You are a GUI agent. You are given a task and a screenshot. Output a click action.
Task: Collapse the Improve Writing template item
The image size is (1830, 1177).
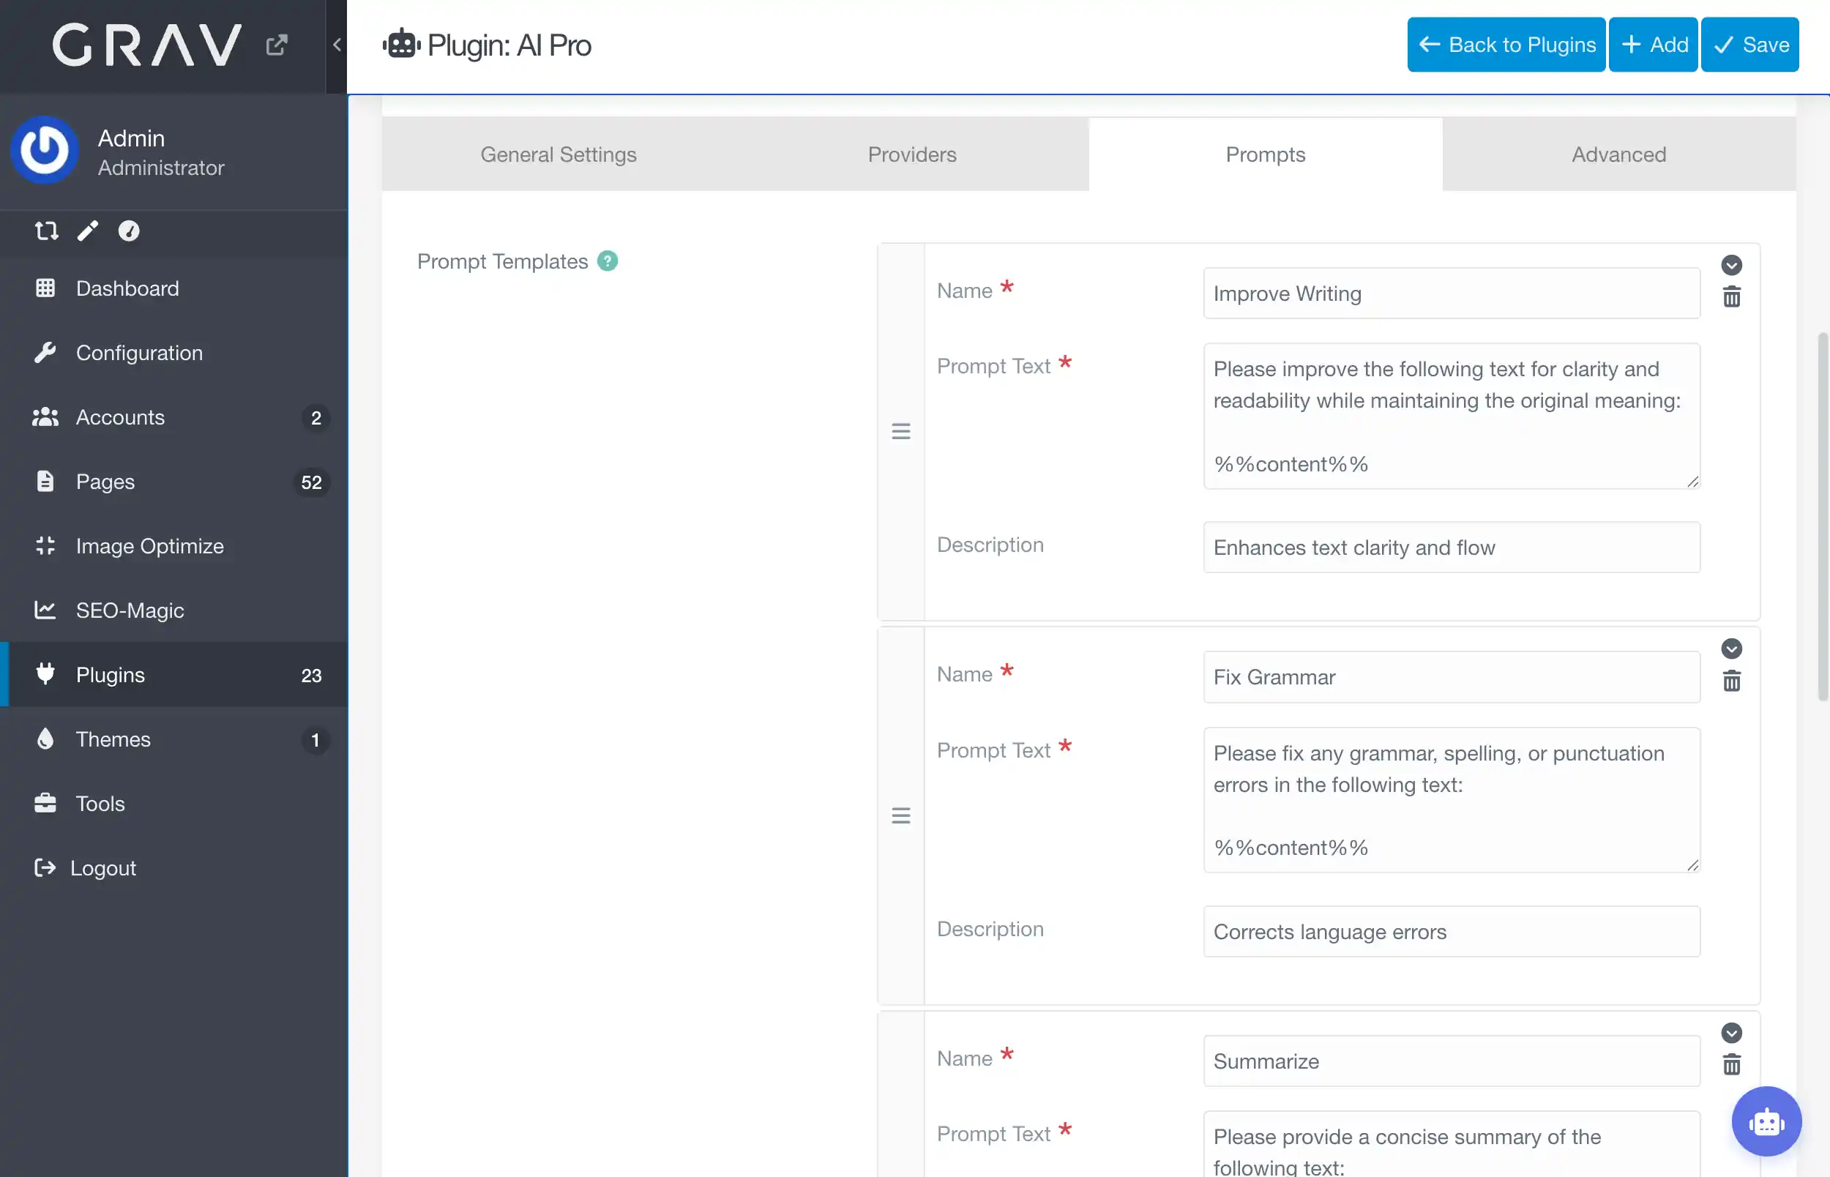coord(1731,265)
